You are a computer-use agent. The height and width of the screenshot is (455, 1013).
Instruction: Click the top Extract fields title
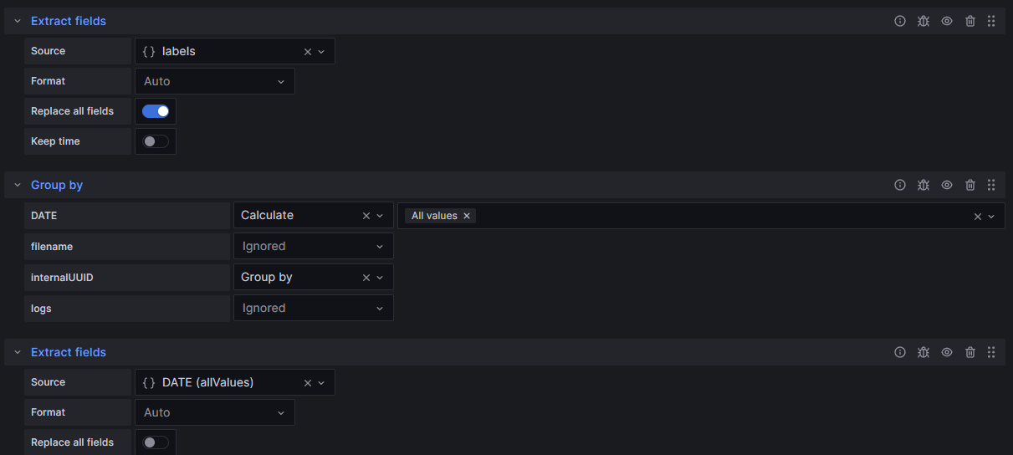(x=69, y=21)
